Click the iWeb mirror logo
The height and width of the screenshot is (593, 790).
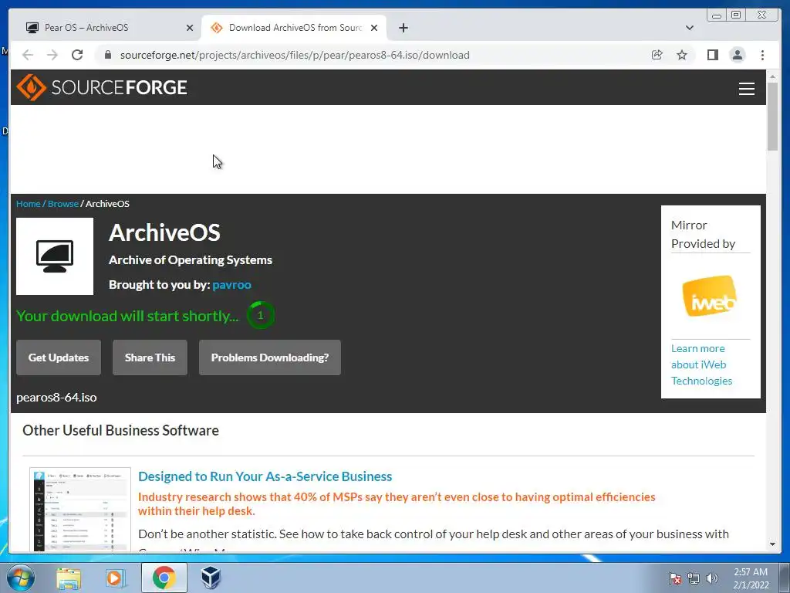pos(710,296)
